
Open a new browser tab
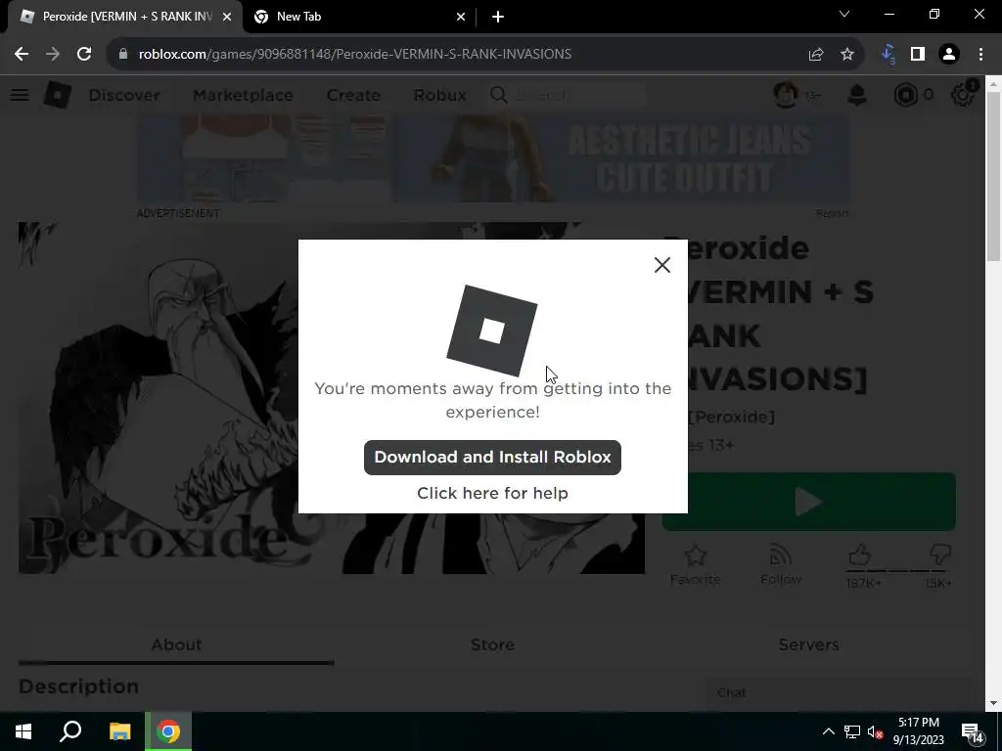tap(498, 17)
